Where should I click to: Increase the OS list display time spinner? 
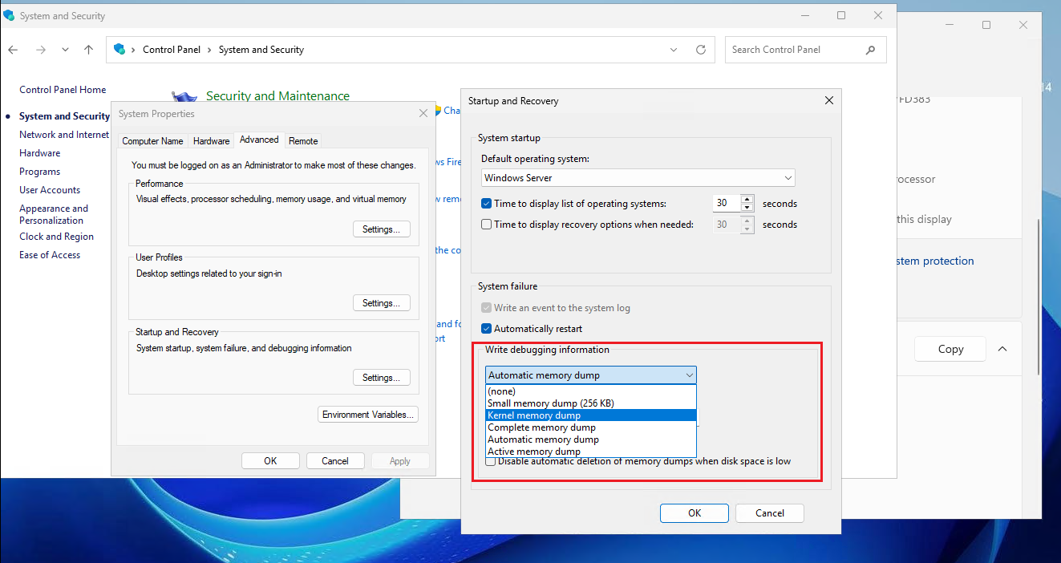[747, 200]
